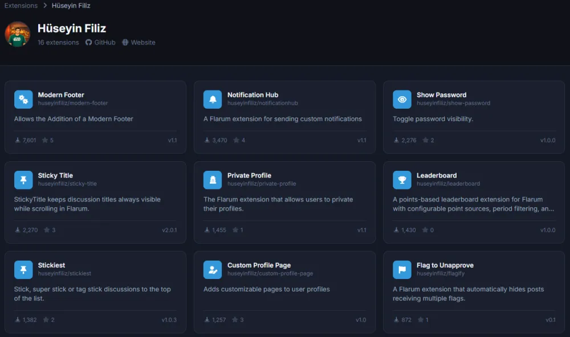The image size is (570, 337).
Task: Click the download icon on Private Profile card
Action: tap(207, 230)
